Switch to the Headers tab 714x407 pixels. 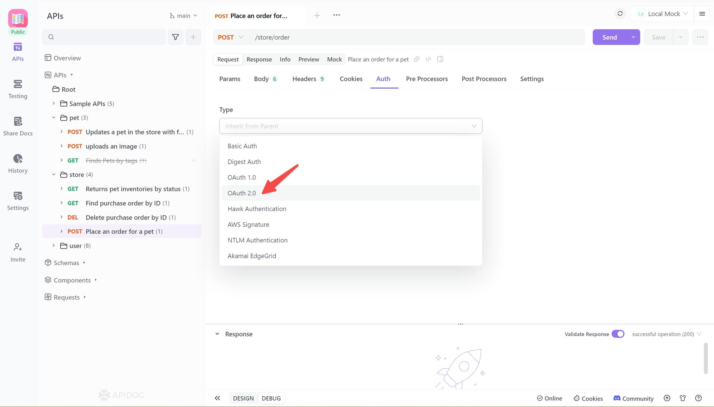tap(308, 79)
